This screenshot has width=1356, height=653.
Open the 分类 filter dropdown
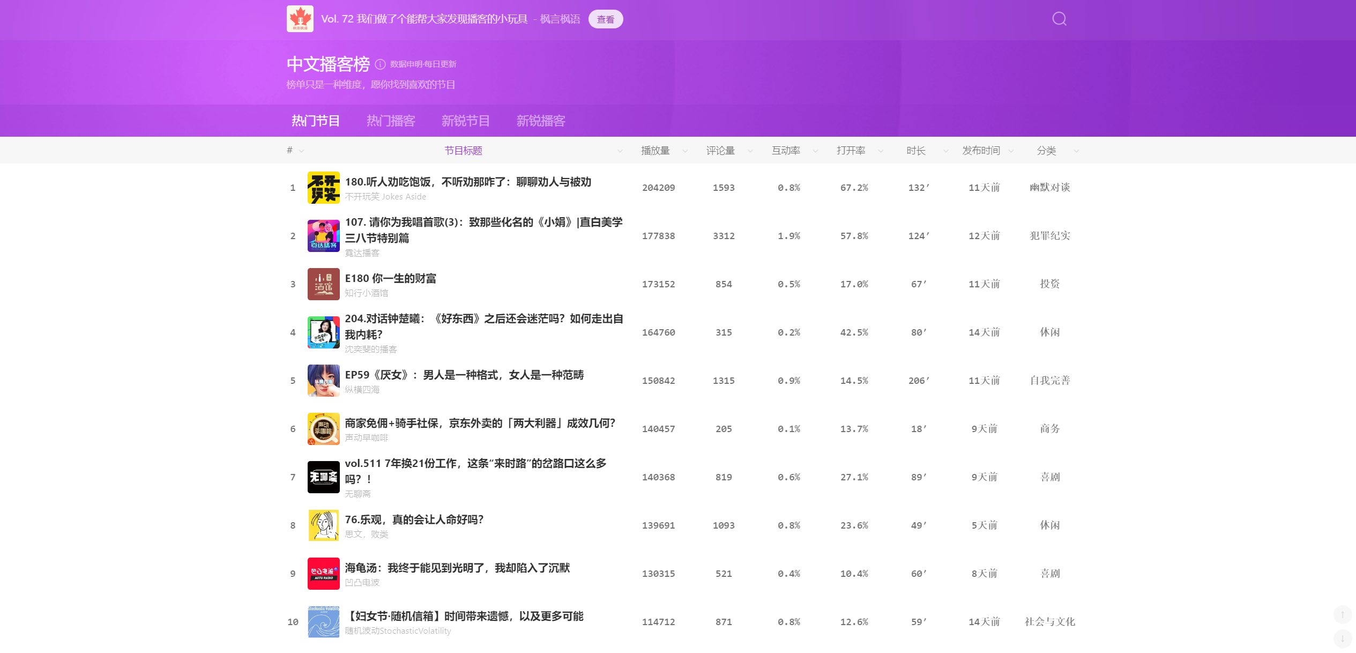click(x=1076, y=151)
